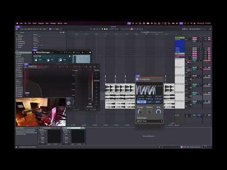227x170 pixels.
Task: Click the MOscilloscope plugin title
Action: (x=43, y=52)
